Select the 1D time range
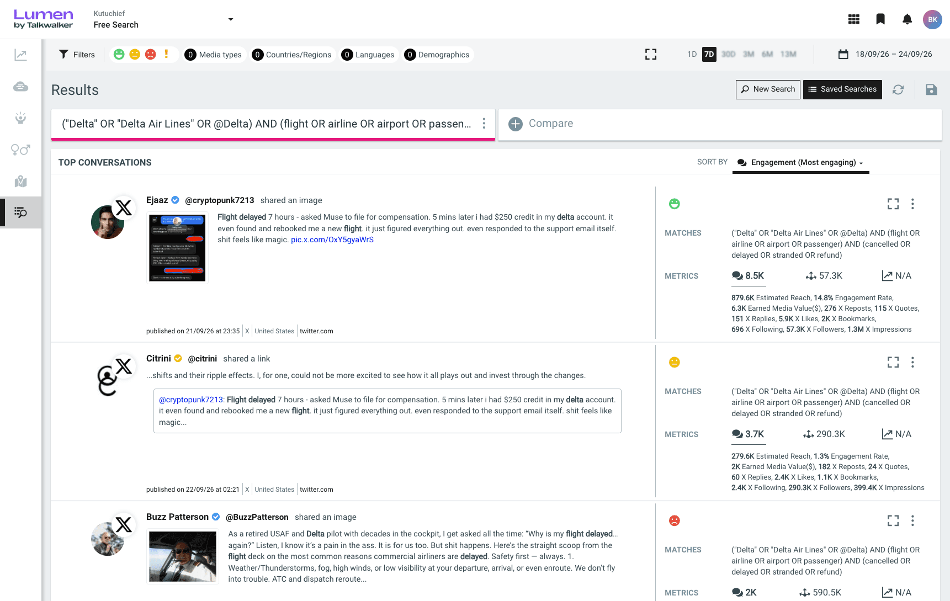 (x=692, y=54)
